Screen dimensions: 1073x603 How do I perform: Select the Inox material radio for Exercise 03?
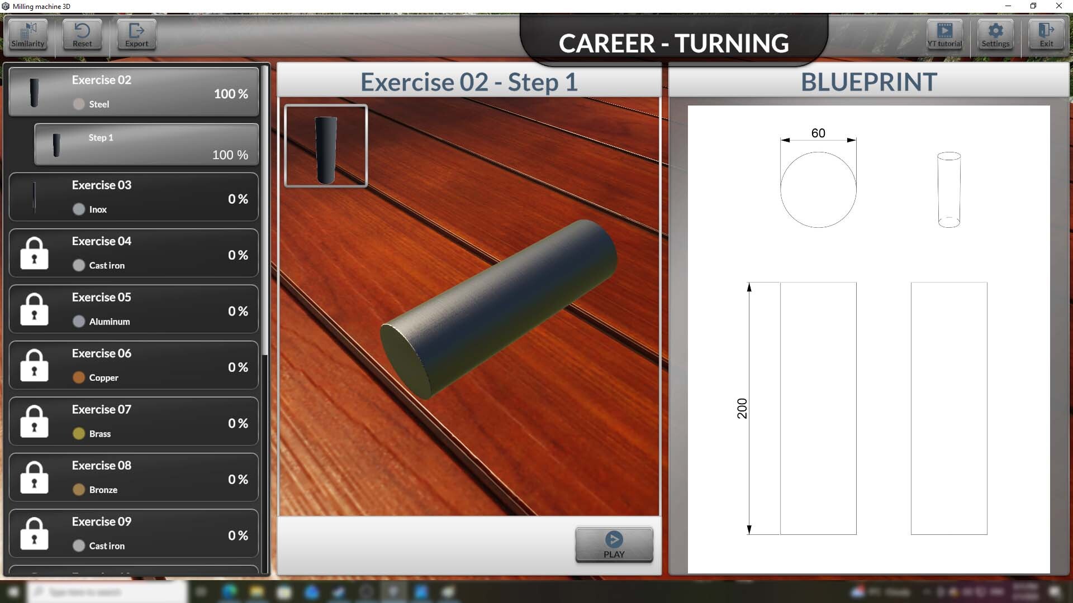tap(78, 209)
